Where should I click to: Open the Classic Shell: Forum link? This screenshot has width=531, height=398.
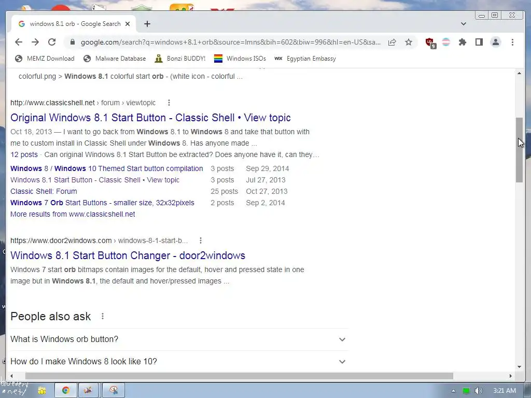click(44, 191)
